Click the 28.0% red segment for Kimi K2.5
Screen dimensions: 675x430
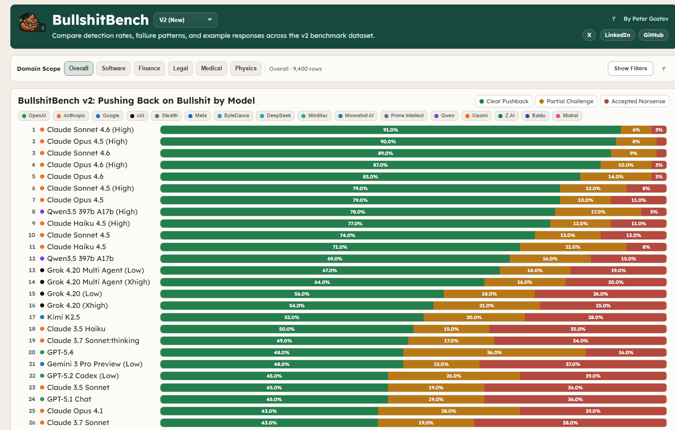coord(595,317)
